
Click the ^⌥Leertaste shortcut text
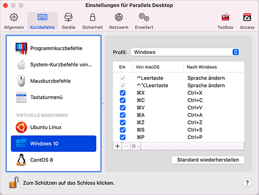(x=152, y=86)
